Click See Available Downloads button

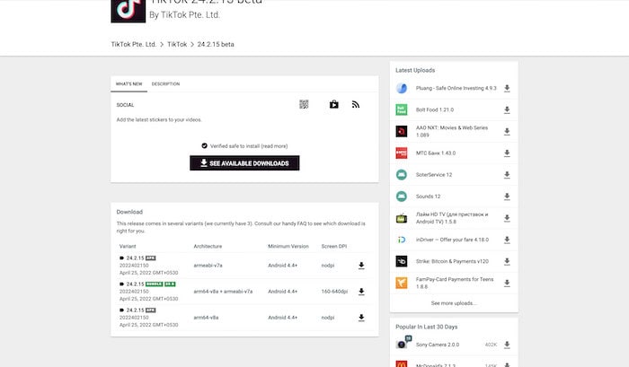(x=244, y=163)
